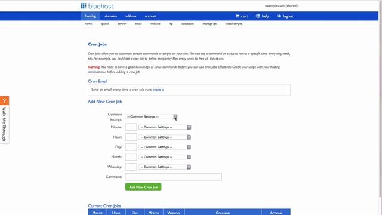Focus the Hour value input box
The height and width of the screenshot is (215, 382).
(x=131, y=137)
